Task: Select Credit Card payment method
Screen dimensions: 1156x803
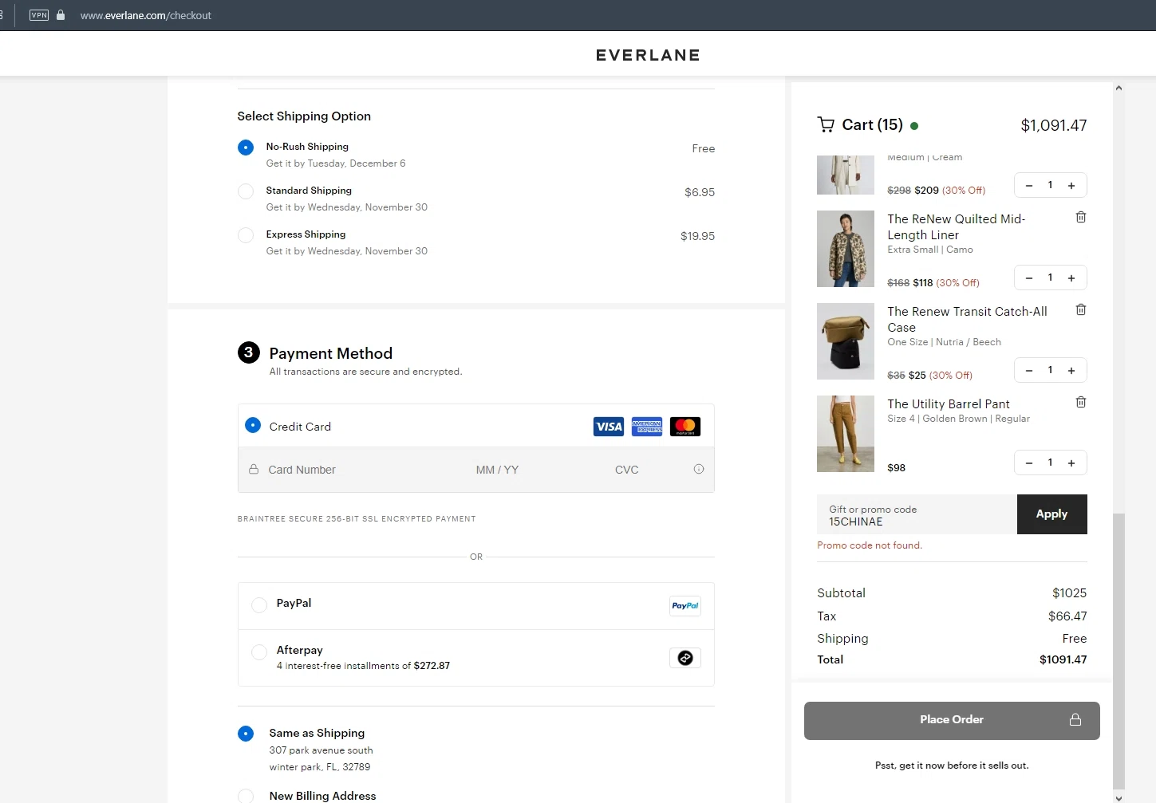Action: coord(253,425)
